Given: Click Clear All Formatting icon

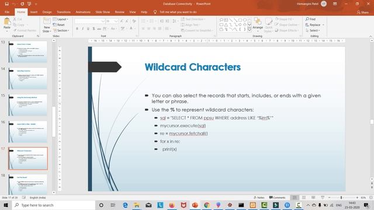Looking at the screenshot, I should tap(134, 21).
